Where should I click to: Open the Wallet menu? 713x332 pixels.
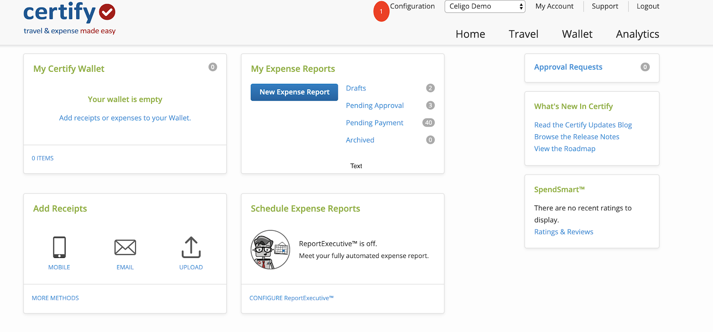click(x=577, y=34)
